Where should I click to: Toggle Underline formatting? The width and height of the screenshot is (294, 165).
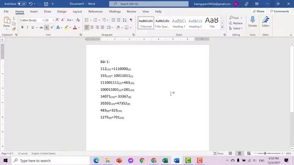tap(33, 27)
